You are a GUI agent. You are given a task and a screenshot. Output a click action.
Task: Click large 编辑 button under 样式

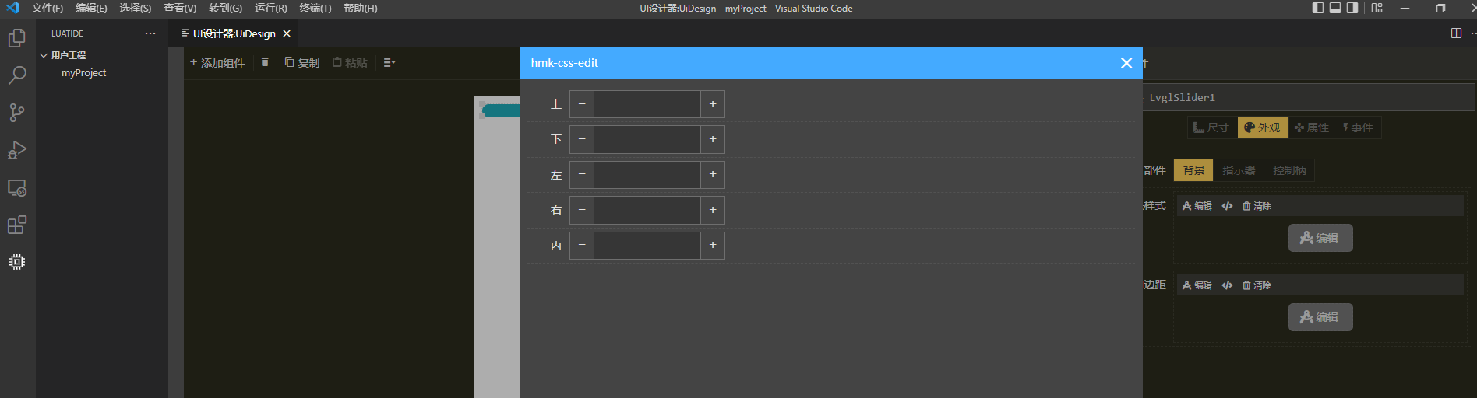point(1320,238)
